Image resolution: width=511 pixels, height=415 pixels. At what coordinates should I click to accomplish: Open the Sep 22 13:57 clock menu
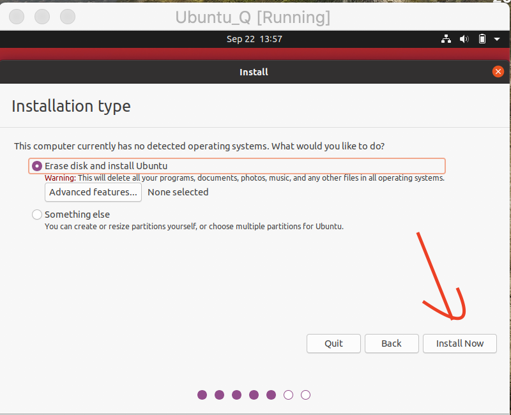pos(254,39)
